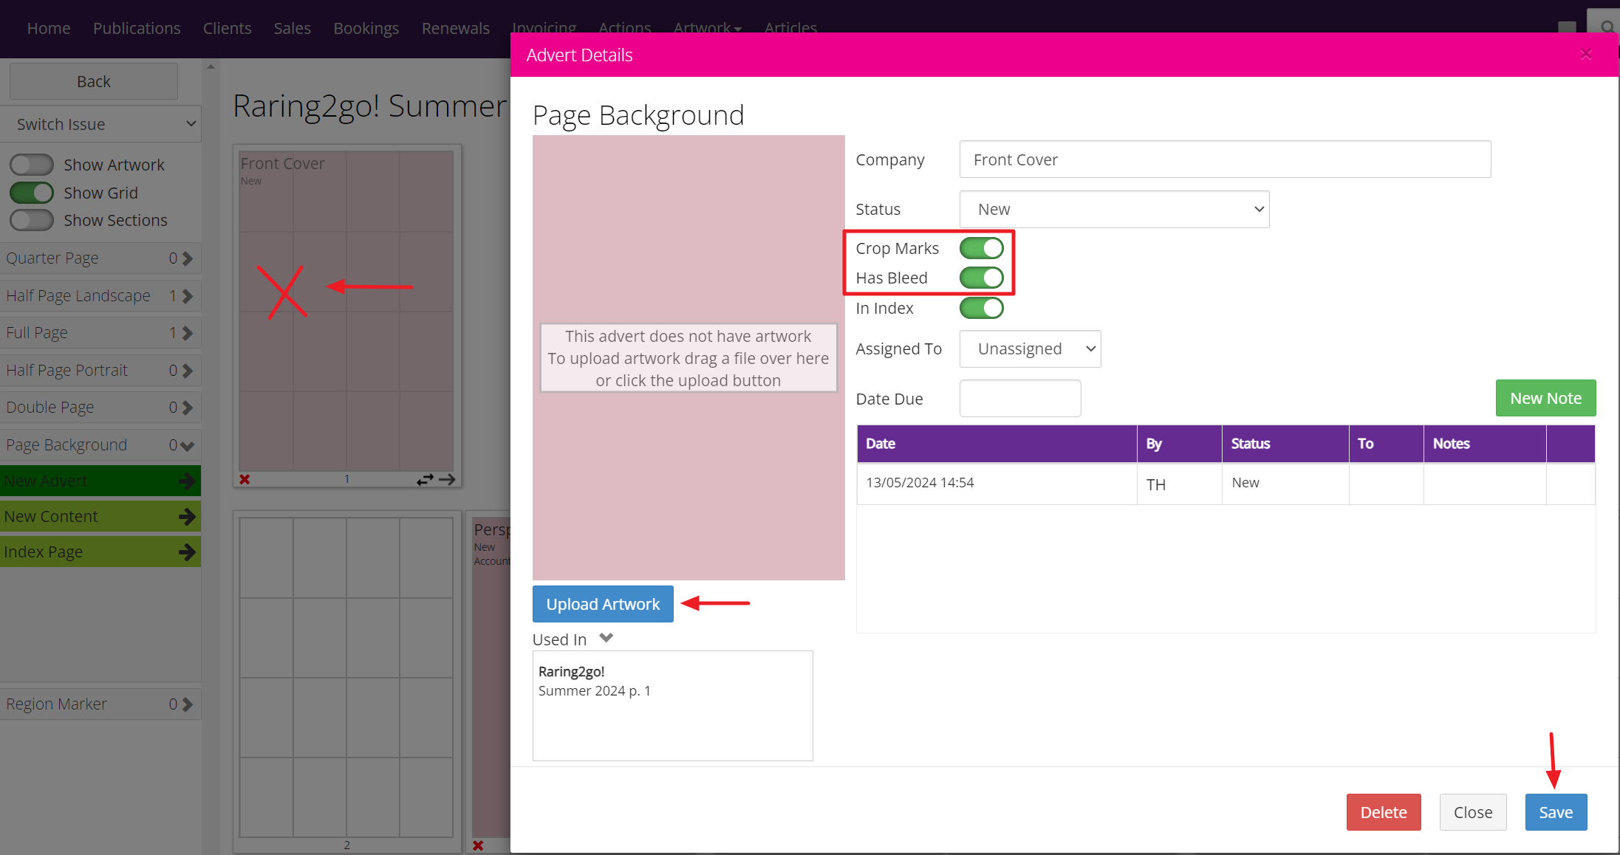Click the Quarter Page chevron arrow
Screen dimensions: 1620x855
(188, 258)
